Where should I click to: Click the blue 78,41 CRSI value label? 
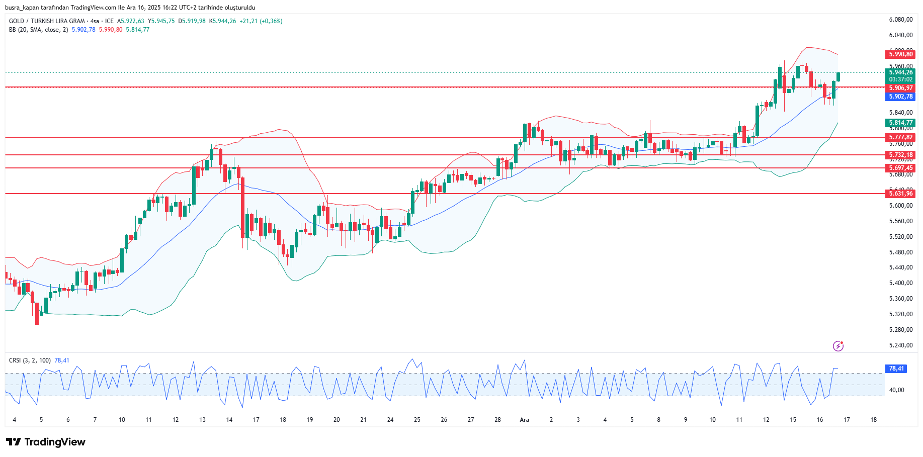pos(896,369)
